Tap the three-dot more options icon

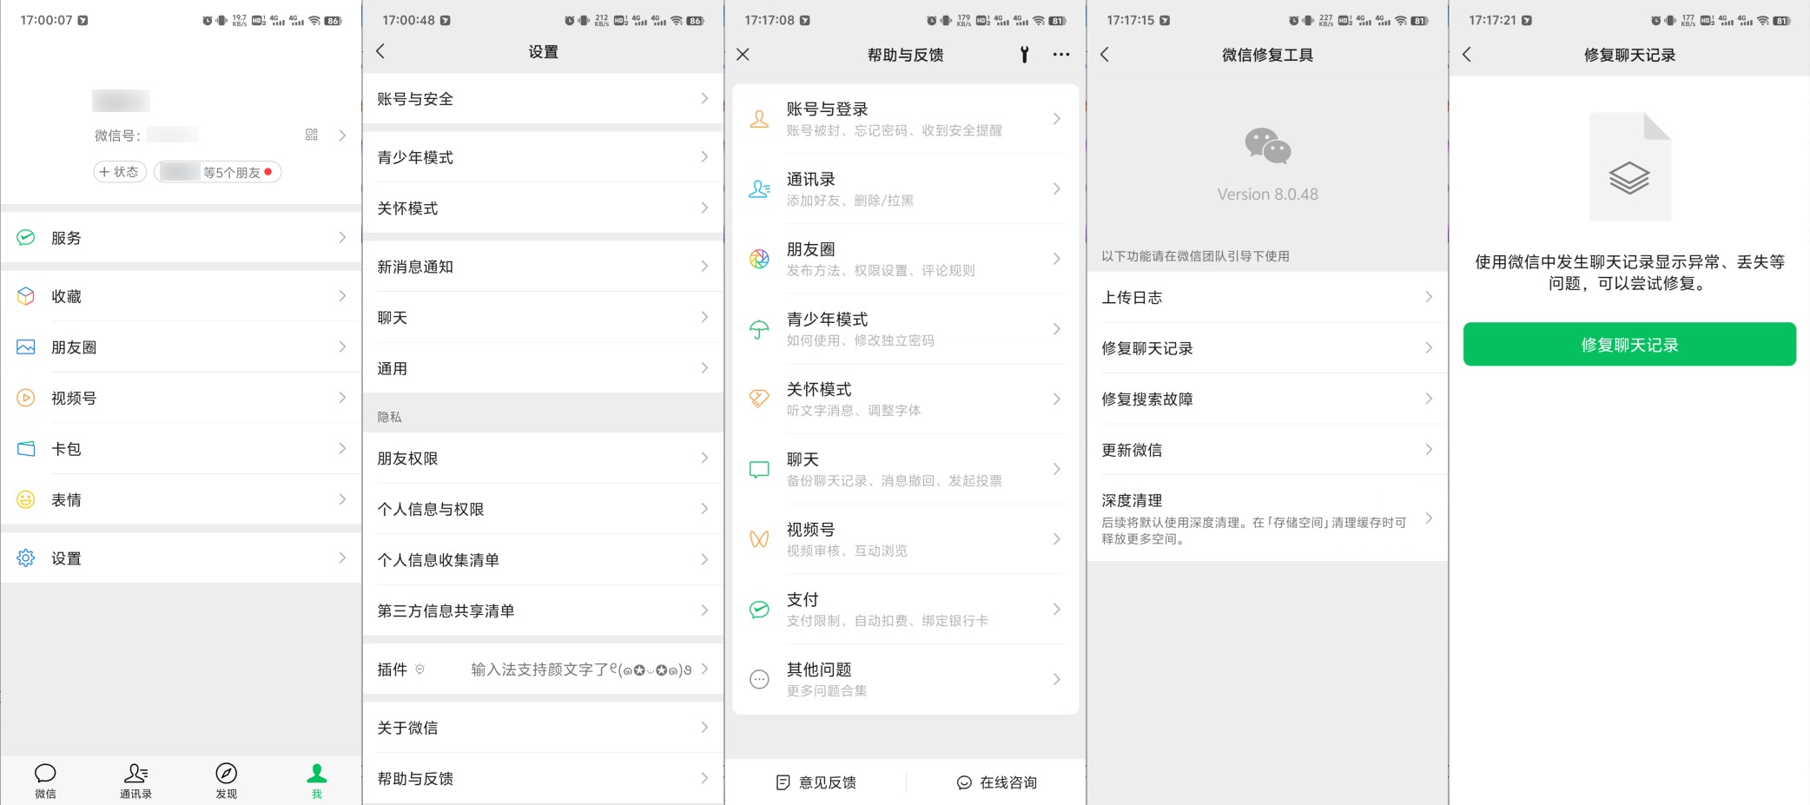pyautogui.click(x=1060, y=55)
